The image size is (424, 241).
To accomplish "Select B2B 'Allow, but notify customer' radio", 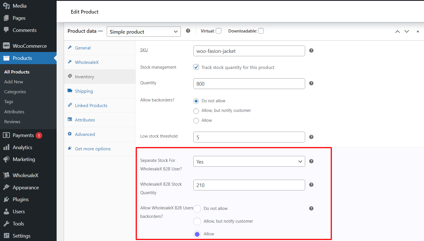I will (197, 222).
